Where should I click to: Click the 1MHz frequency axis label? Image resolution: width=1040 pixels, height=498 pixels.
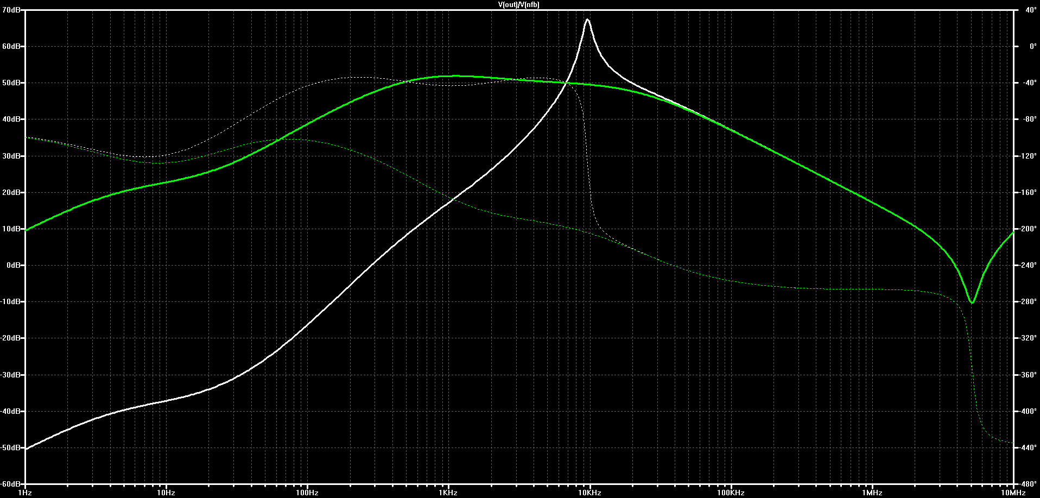coord(872,493)
